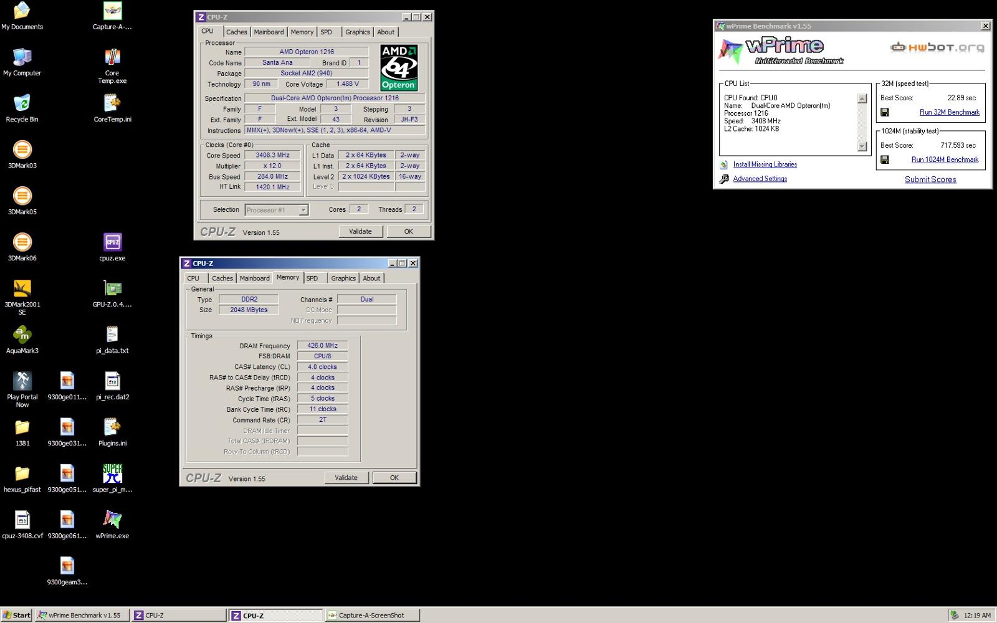Click the system tray notification icon

[x=954, y=615]
